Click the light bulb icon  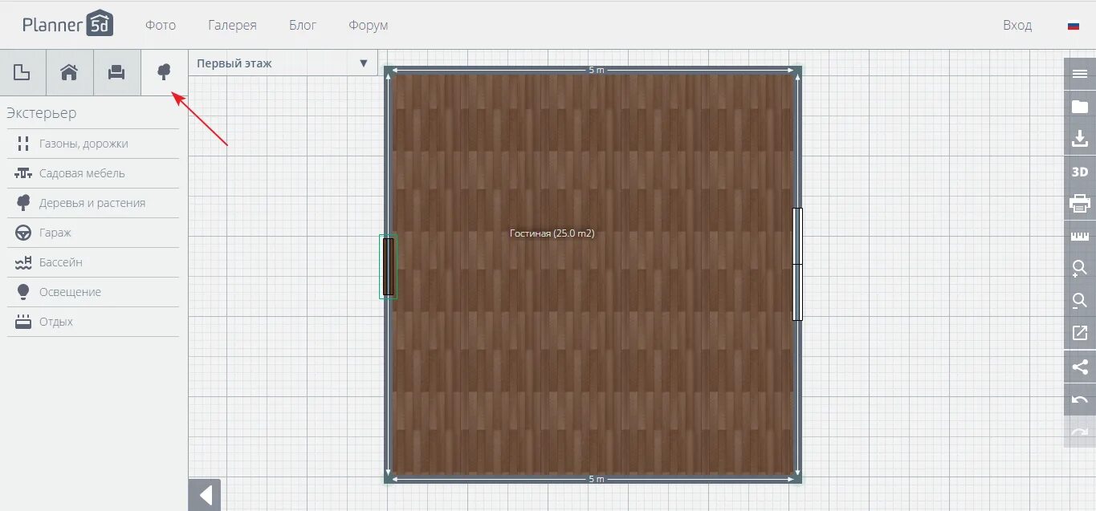(23, 292)
